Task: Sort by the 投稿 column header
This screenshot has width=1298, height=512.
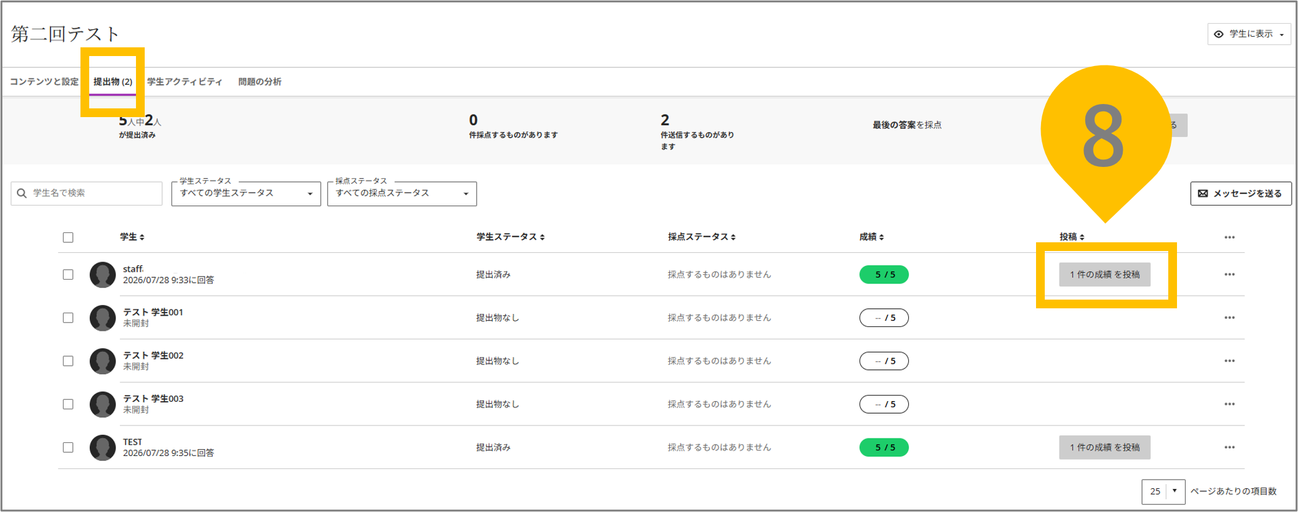Action: (1072, 237)
